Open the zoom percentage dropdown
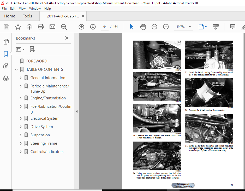The image size is (245, 191). coord(190,27)
